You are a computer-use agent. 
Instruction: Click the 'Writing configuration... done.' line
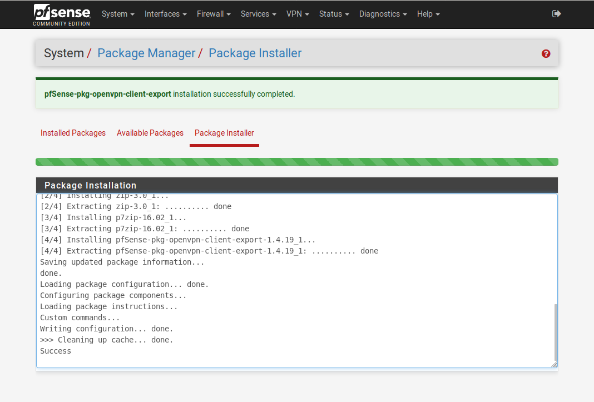(x=106, y=329)
